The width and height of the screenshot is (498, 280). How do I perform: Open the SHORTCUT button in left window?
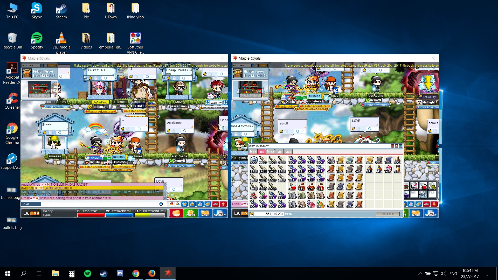click(x=220, y=213)
